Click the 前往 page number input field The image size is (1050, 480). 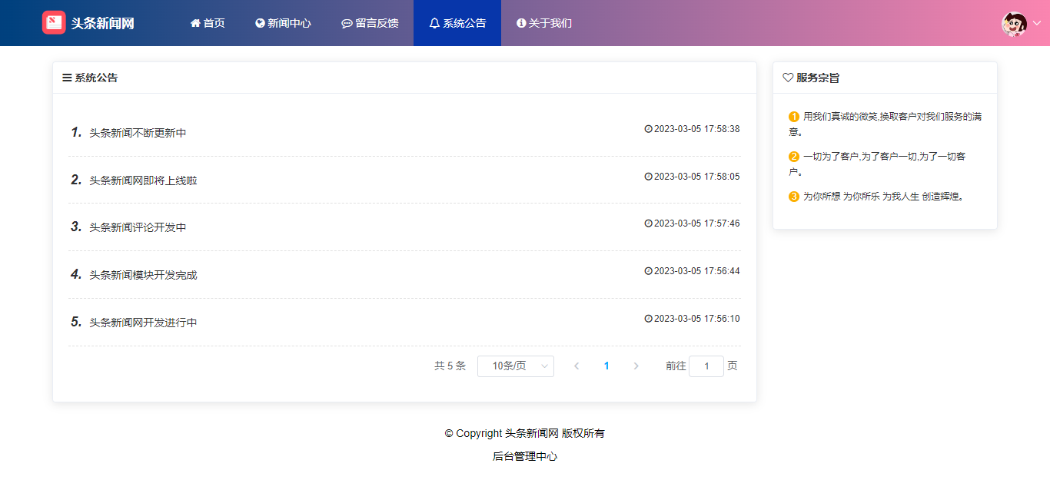click(706, 366)
